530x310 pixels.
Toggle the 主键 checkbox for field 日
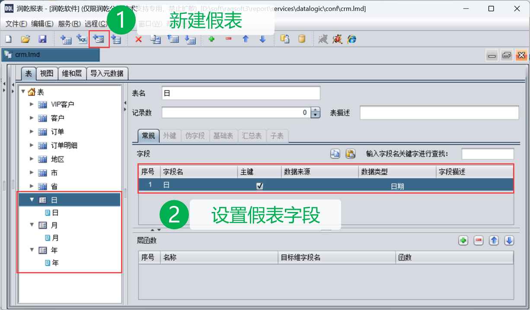click(259, 186)
